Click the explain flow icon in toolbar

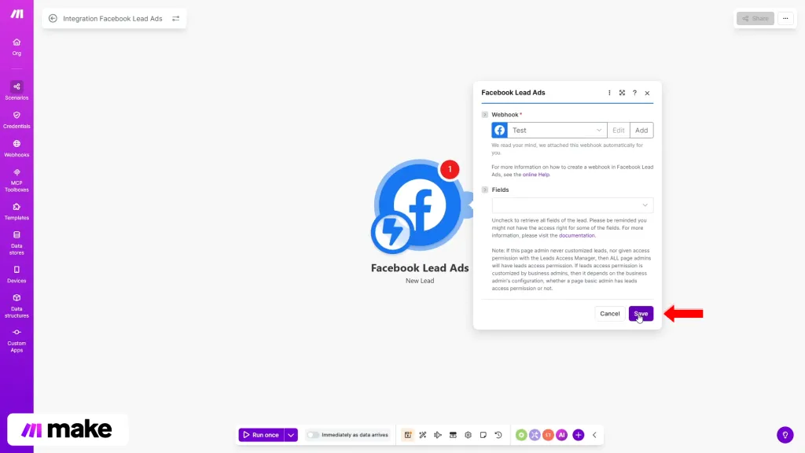[x=437, y=435]
